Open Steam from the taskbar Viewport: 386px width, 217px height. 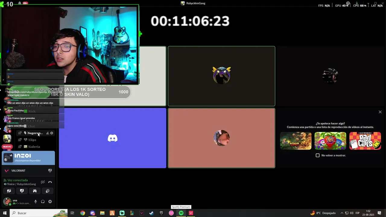[151, 213]
